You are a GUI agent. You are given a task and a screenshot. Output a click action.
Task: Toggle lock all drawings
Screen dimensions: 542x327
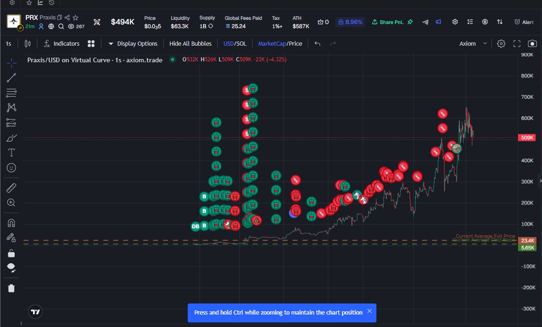[x=12, y=253]
